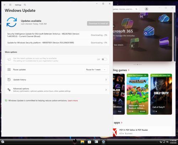The width and height of the screenshot is (178, 145).
Task: Click the Download & install all button
Action: point(98,23)
